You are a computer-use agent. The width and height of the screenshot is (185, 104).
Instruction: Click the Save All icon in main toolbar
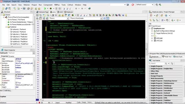(28, 8)
